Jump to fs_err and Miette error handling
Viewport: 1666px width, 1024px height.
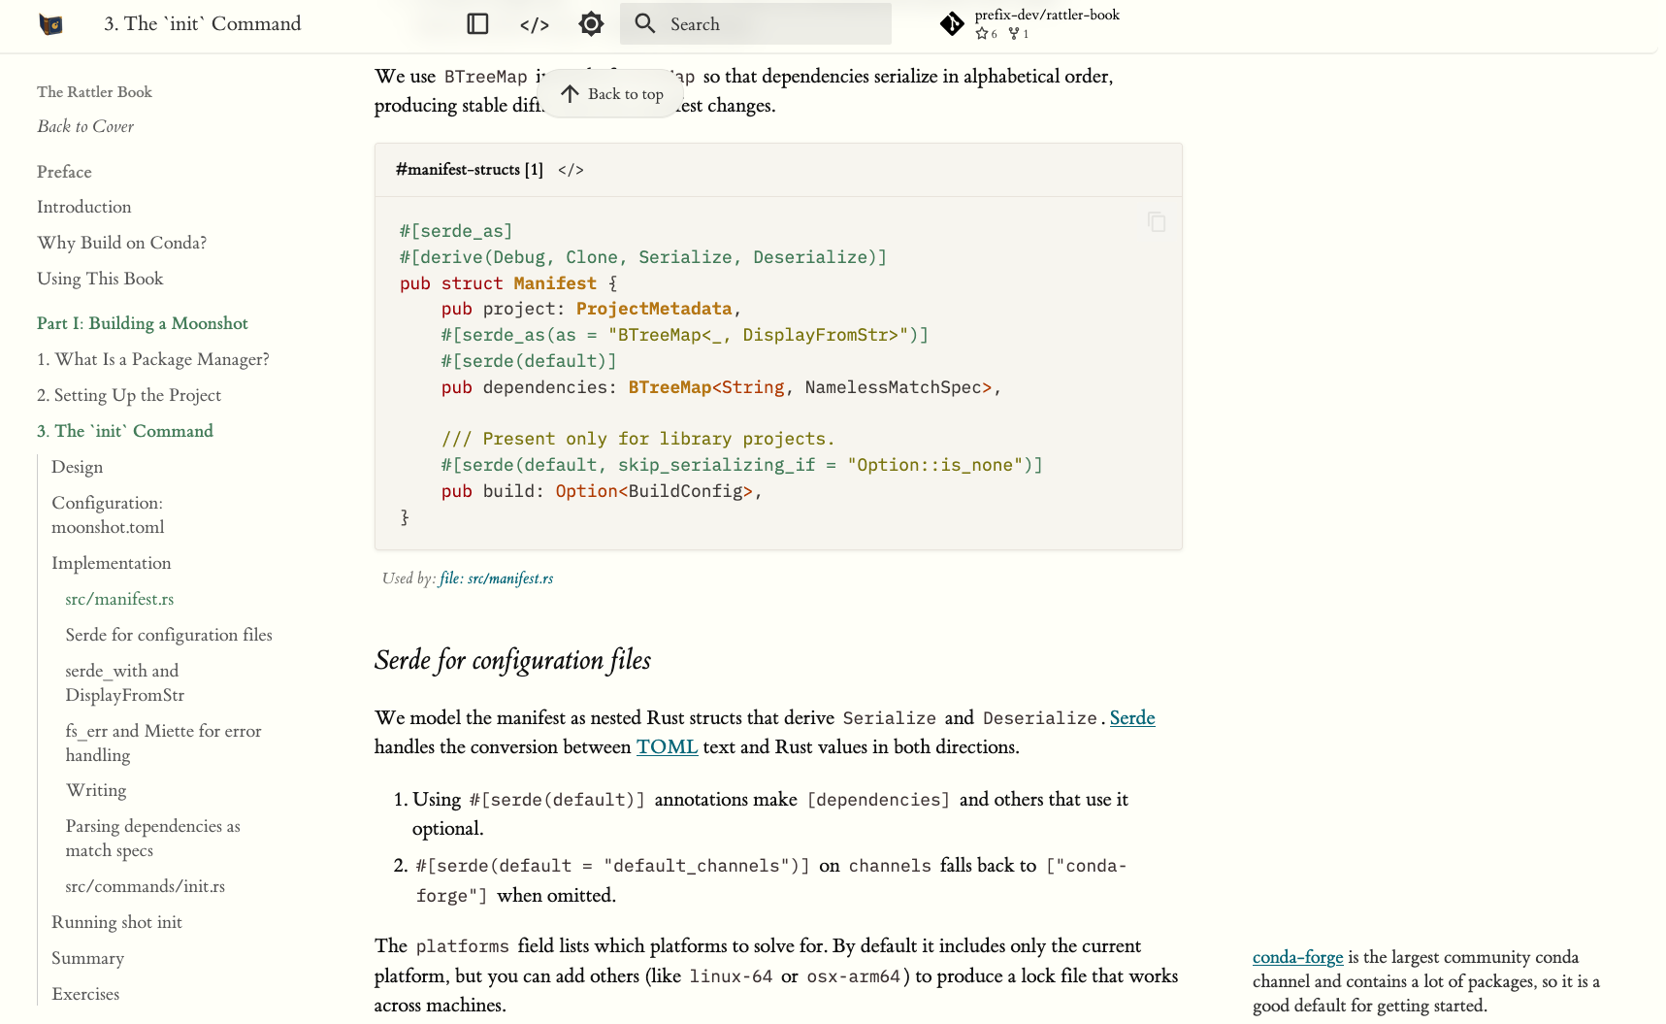pyautogui.click(x=163, y=743)
